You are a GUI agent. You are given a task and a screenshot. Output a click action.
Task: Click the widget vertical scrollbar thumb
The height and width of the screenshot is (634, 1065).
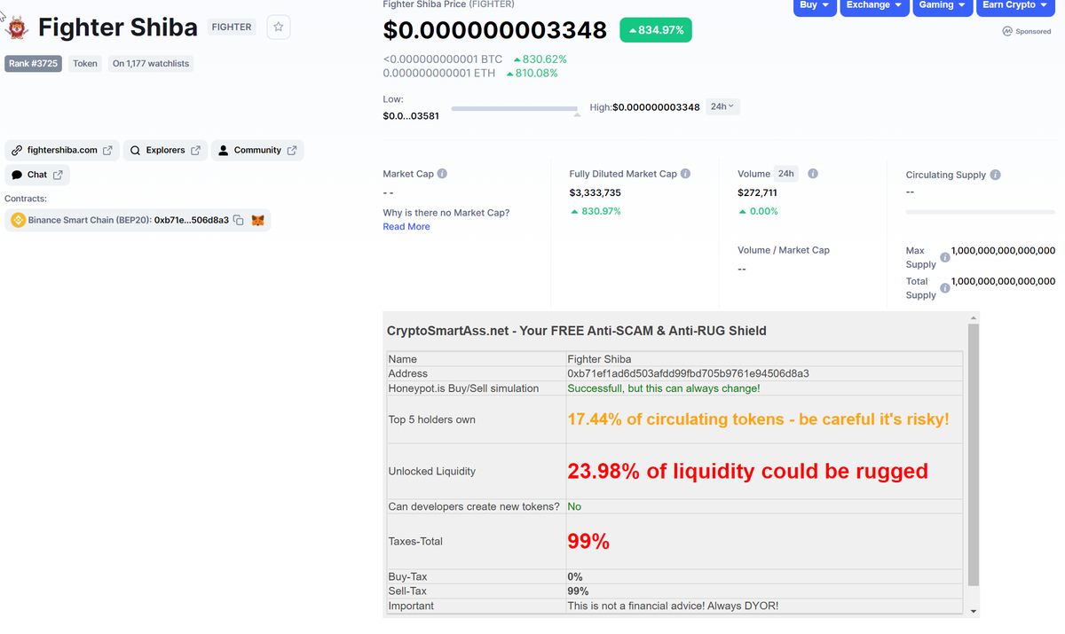pos(974,455)
